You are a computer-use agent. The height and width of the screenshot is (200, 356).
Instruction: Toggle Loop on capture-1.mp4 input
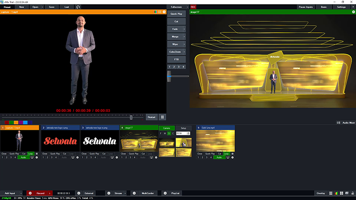30,154
